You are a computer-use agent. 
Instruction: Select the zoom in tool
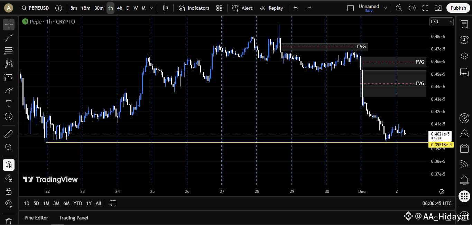click(x=9, y=147)
